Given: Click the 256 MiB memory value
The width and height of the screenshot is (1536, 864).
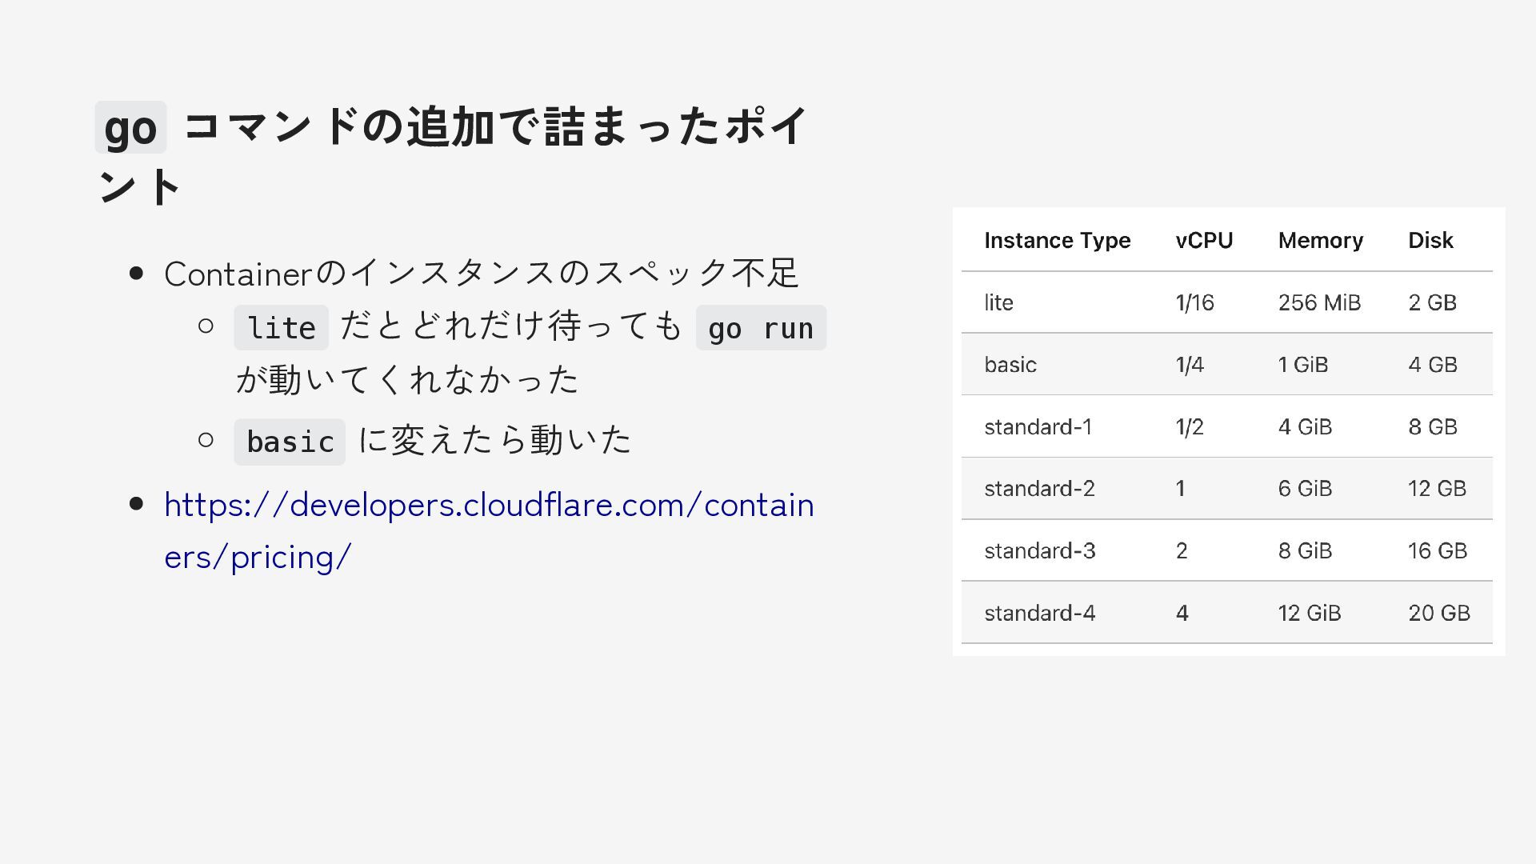Looking at the screenshot, I should (1319, 303).
